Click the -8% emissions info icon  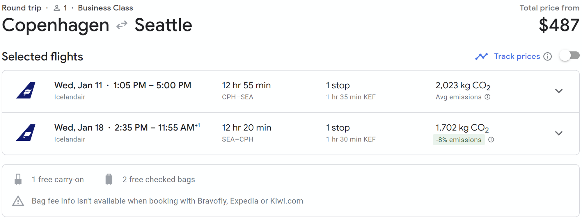(491, 140)
